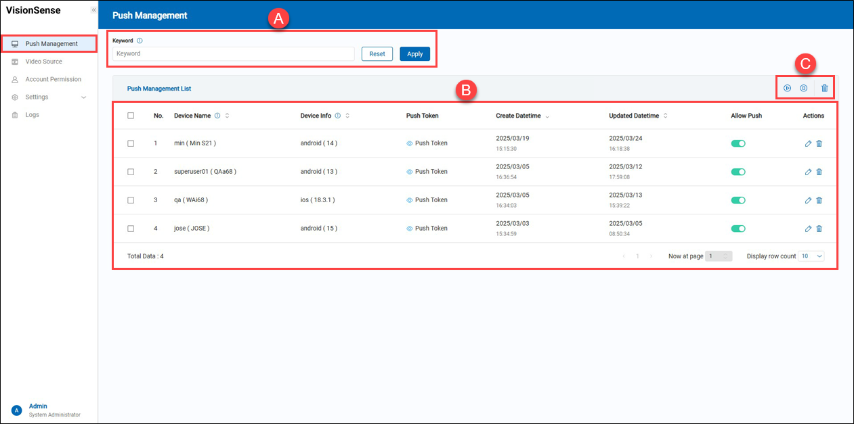
Task: Click the bulk delete trash icon above the table
Action: point(824,88)
